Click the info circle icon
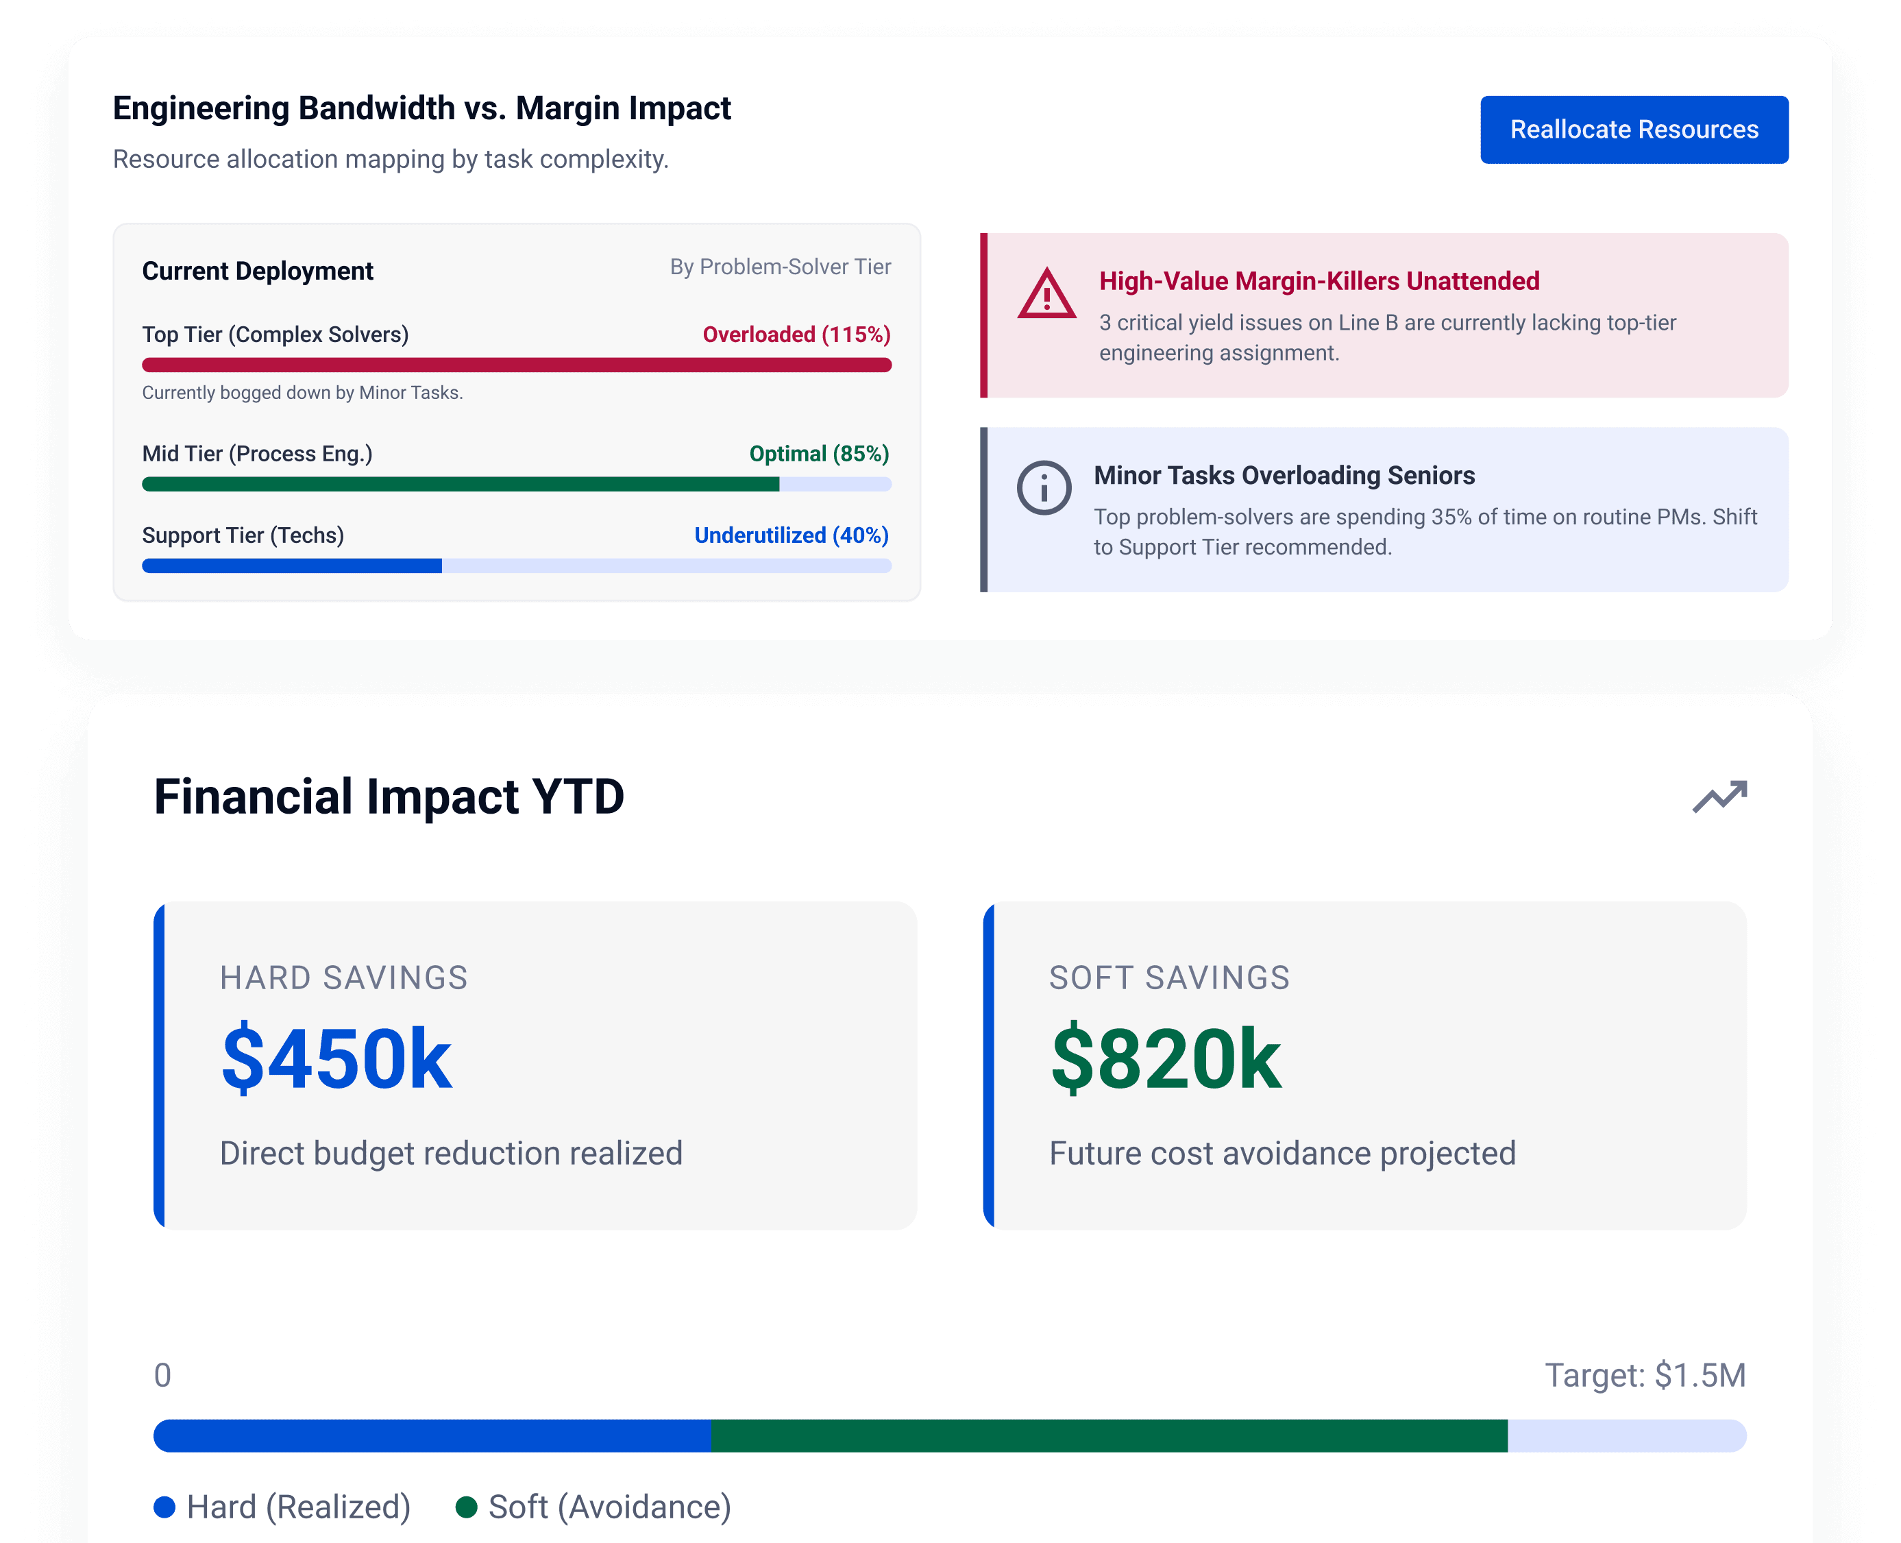Viewport: 1901px width, 1543px height. [x=1044, y=487]
